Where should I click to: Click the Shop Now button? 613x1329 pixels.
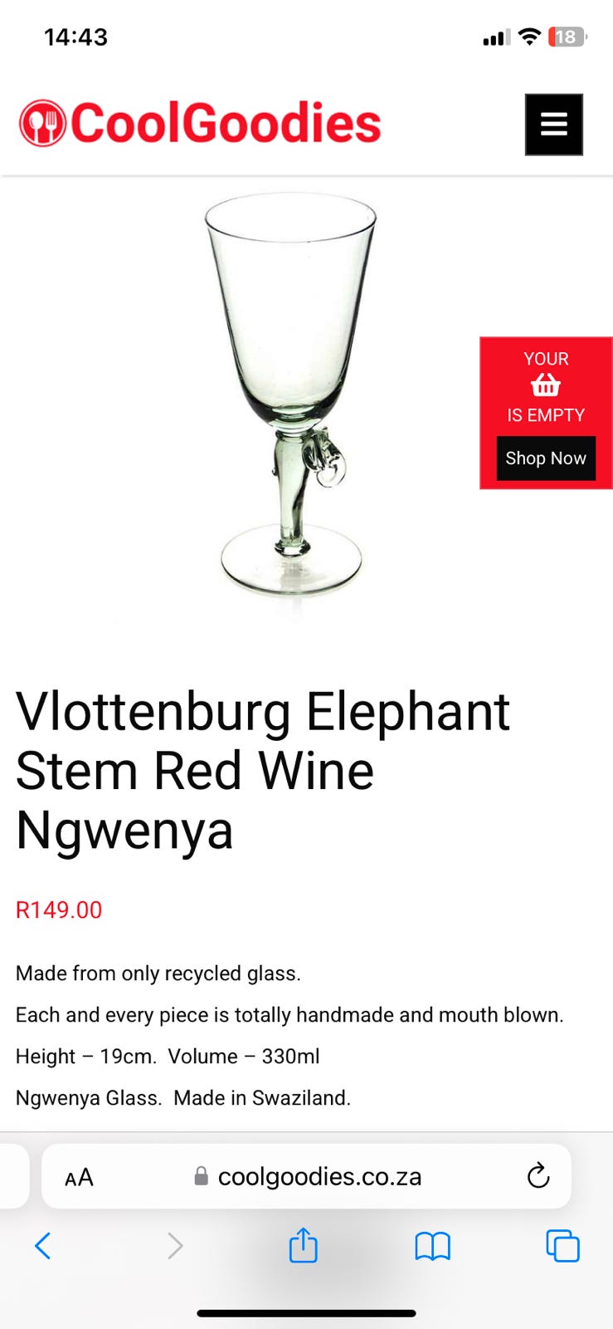[546, 459]
